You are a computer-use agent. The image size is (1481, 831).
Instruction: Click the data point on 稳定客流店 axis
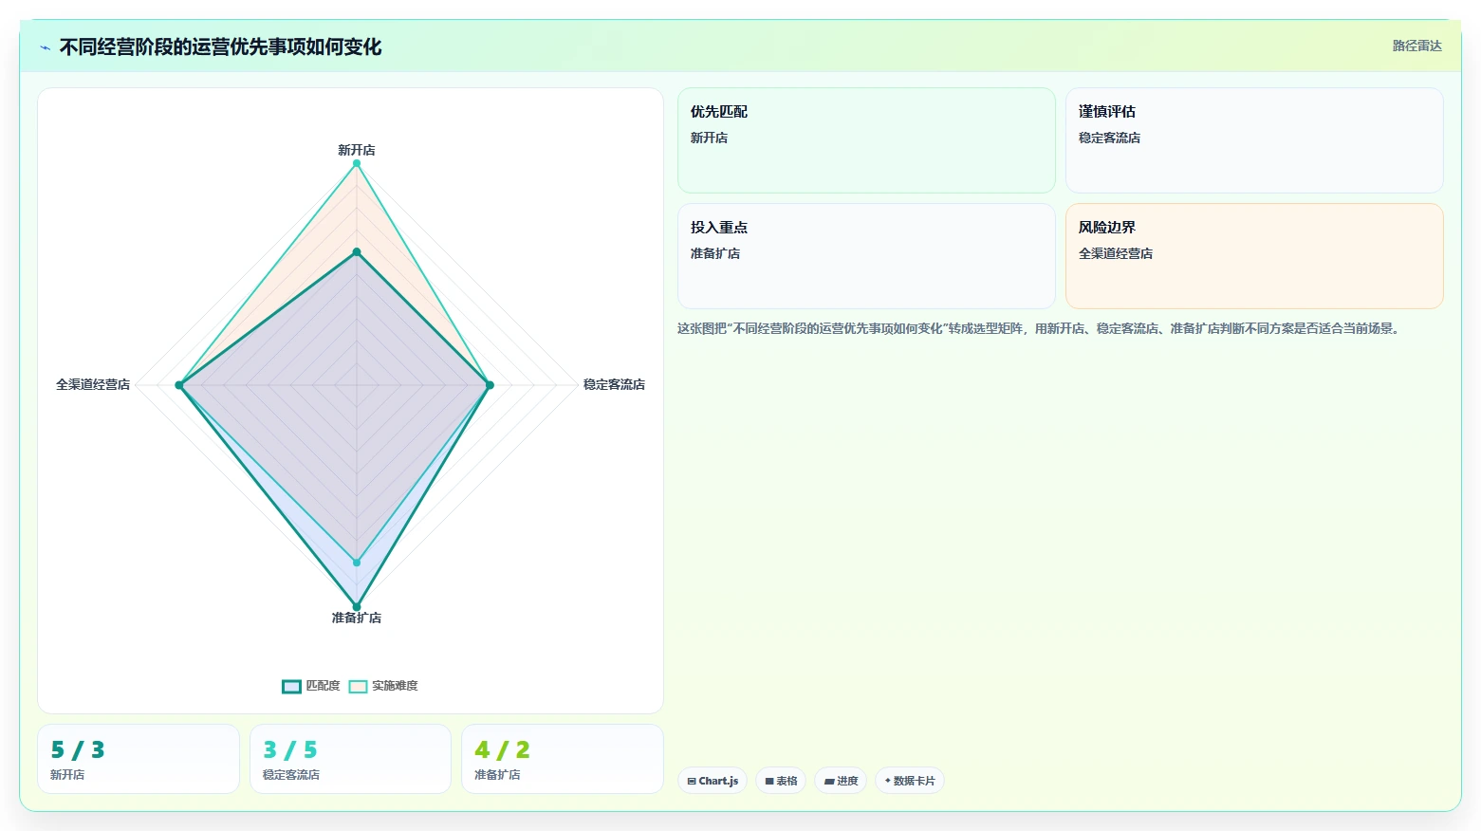pyautogui.click(x=490, y=385)
